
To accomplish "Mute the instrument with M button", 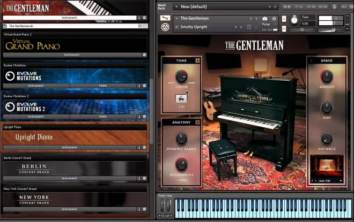I will point(284,28).
